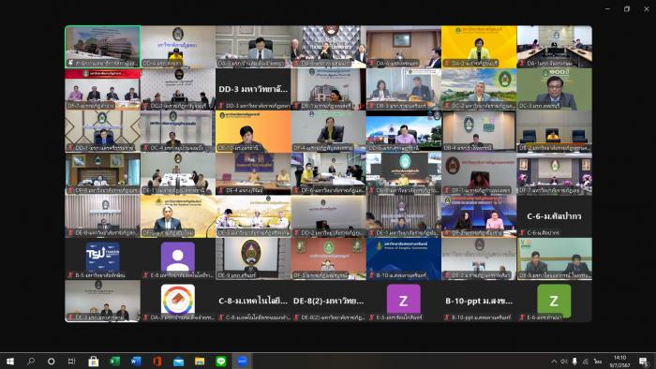The height and width of the screenshot is (369, 656).
Task: Open Word from the taskbar
Action: [x=136, y=362]
